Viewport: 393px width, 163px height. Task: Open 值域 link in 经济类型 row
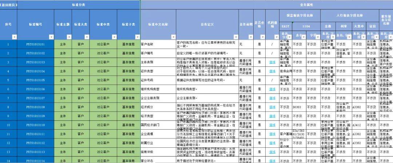click(x=272, y=116)
